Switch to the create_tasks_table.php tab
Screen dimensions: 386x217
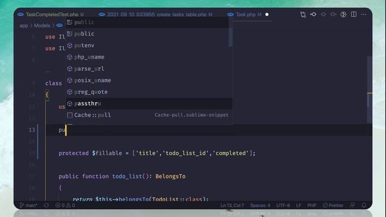(x=156, y=14)
